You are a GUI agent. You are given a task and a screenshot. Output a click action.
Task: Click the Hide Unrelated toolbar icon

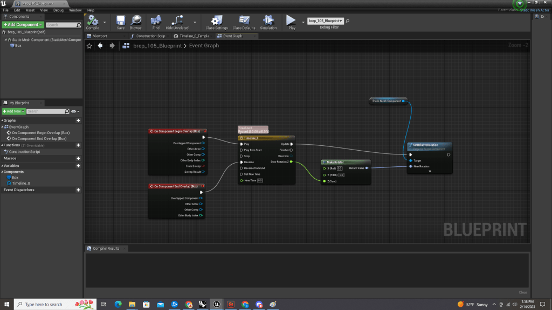(177, 22)
